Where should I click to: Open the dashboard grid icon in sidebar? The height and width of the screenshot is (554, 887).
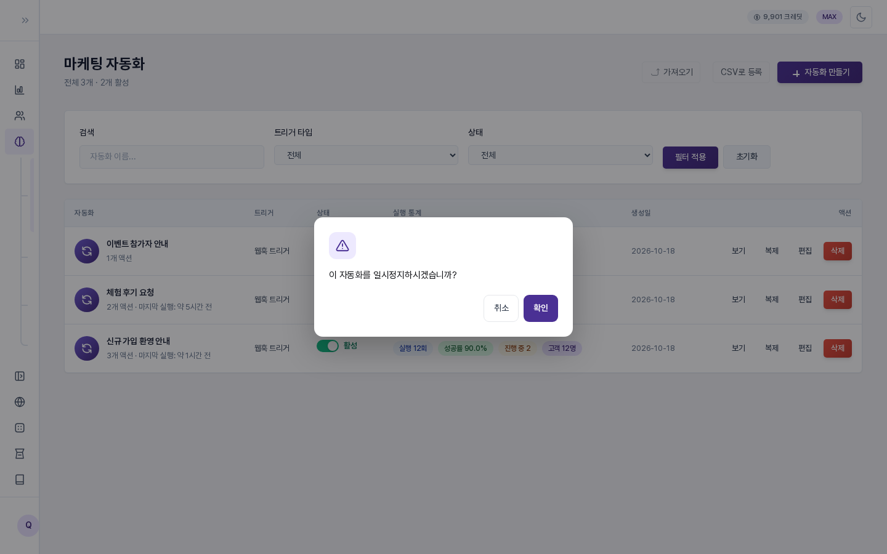pos(20,64)
